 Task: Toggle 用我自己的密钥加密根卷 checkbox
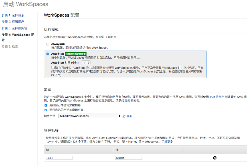click(46, 105)
